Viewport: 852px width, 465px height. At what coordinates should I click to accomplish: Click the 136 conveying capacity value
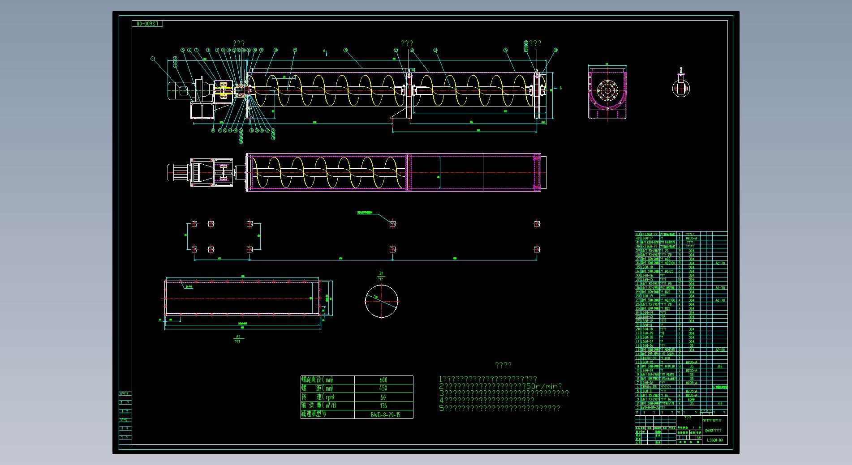[383, 406]
